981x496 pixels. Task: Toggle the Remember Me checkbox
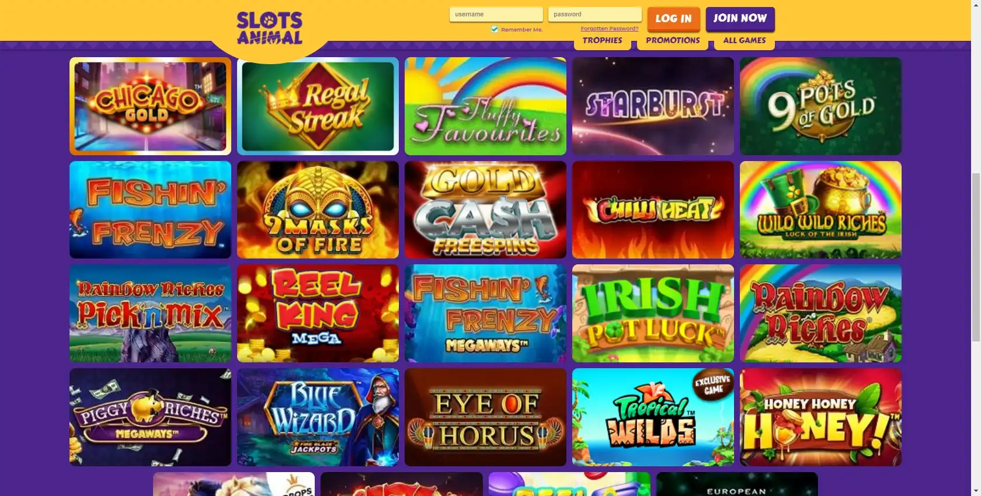click(495, 29)
